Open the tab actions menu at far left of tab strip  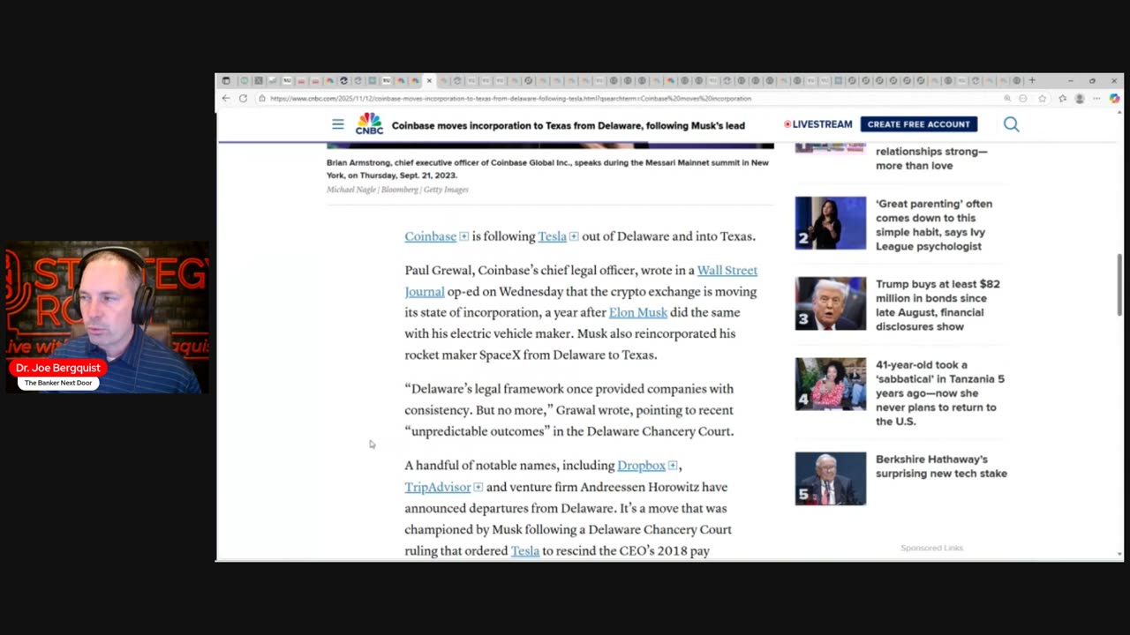(226, 80)
